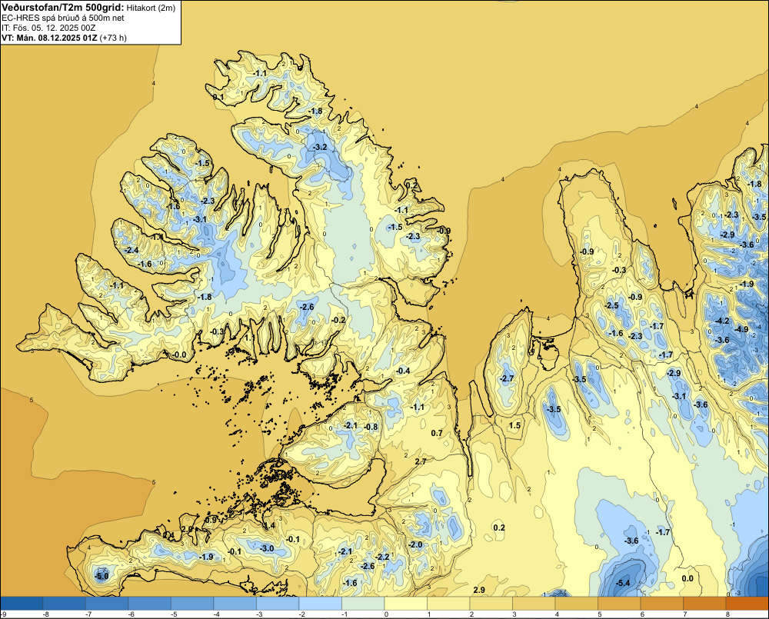Click the 'VT: Mán. 08.12.2025 01Z' valid time

tap(49, 38)
